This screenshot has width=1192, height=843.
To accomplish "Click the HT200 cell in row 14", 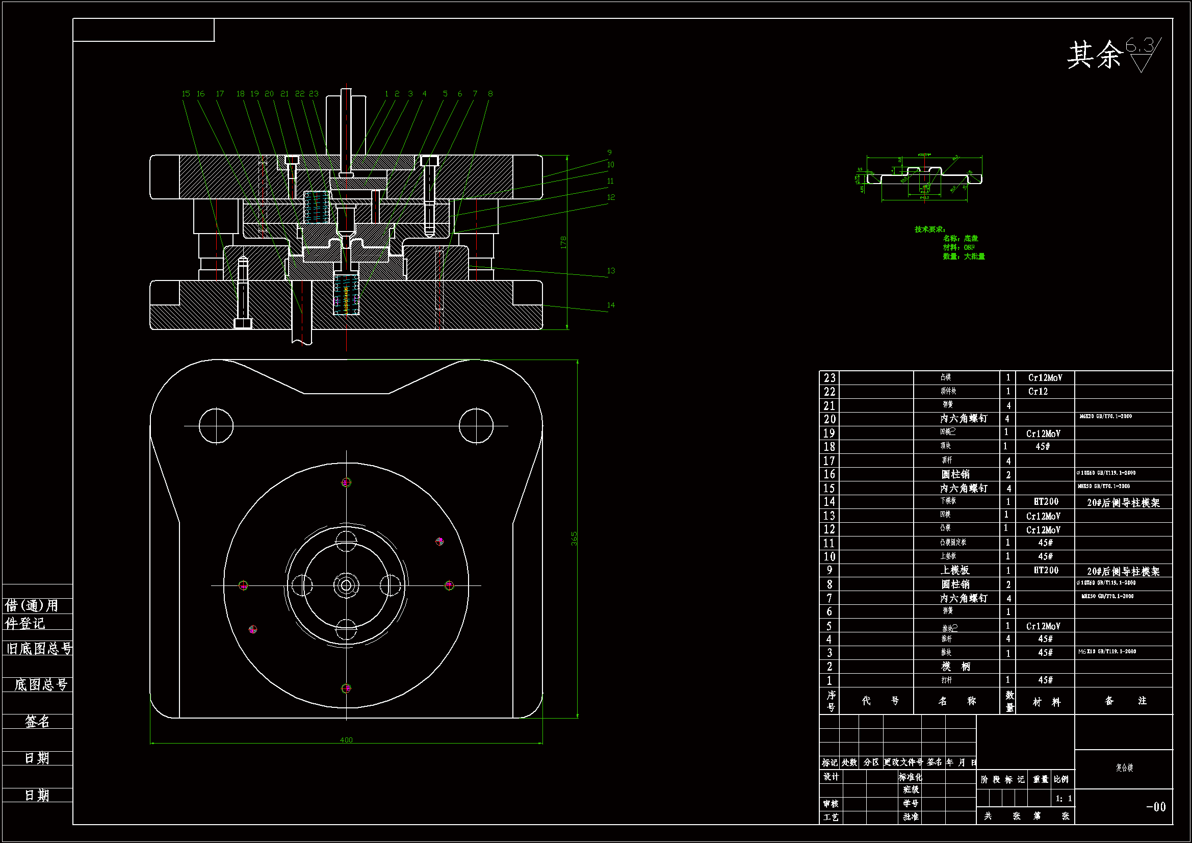I will 1046,501.
